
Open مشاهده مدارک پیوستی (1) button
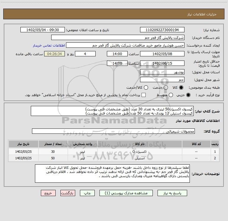click(126, 193)
